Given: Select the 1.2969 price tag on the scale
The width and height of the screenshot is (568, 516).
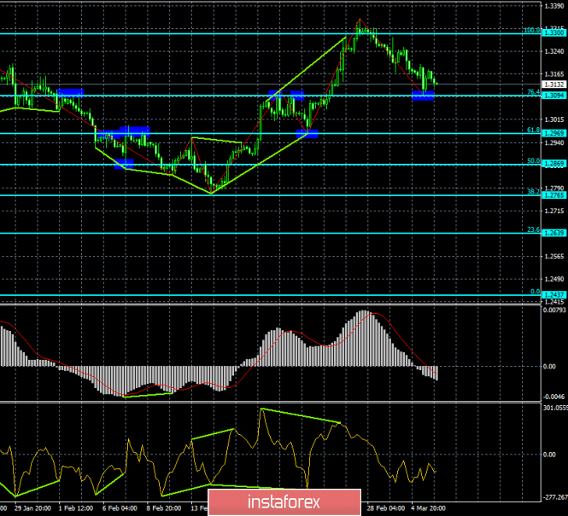Looking at the screenshot, I should (554, 133).
